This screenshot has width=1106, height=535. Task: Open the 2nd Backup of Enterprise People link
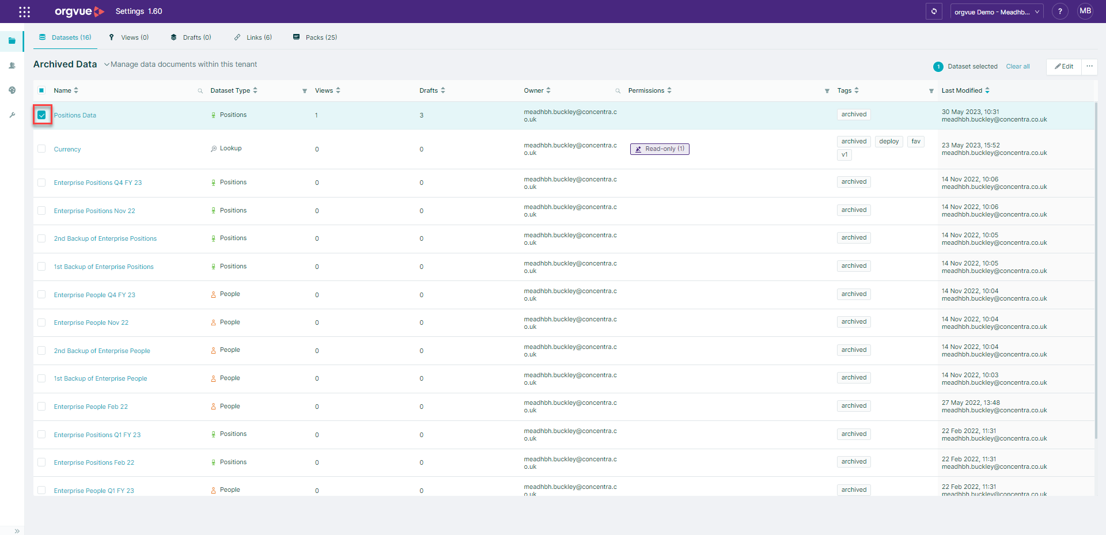[x=102, y=351]
